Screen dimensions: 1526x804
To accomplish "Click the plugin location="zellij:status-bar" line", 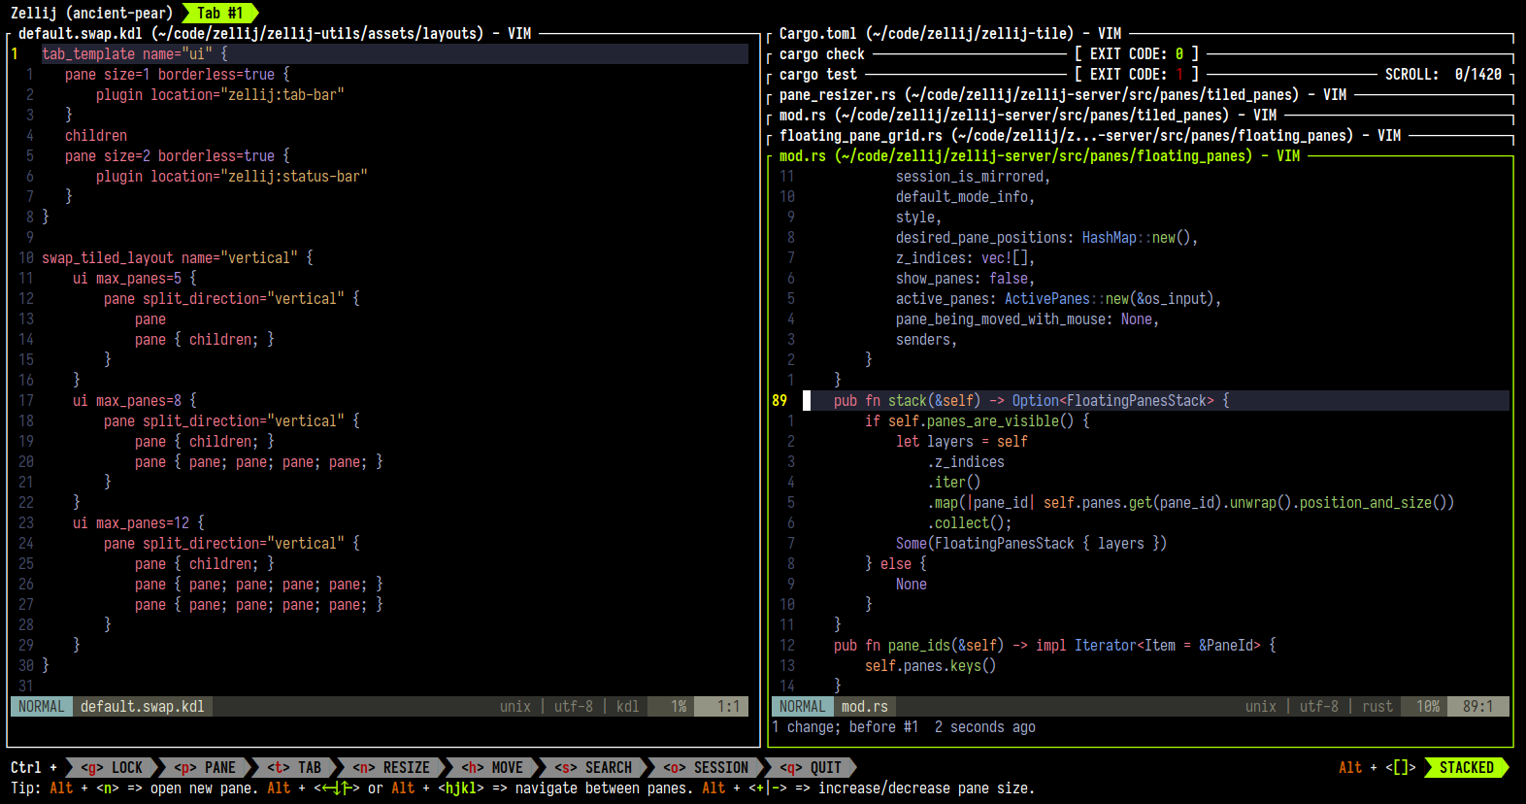I will (232, 176).
